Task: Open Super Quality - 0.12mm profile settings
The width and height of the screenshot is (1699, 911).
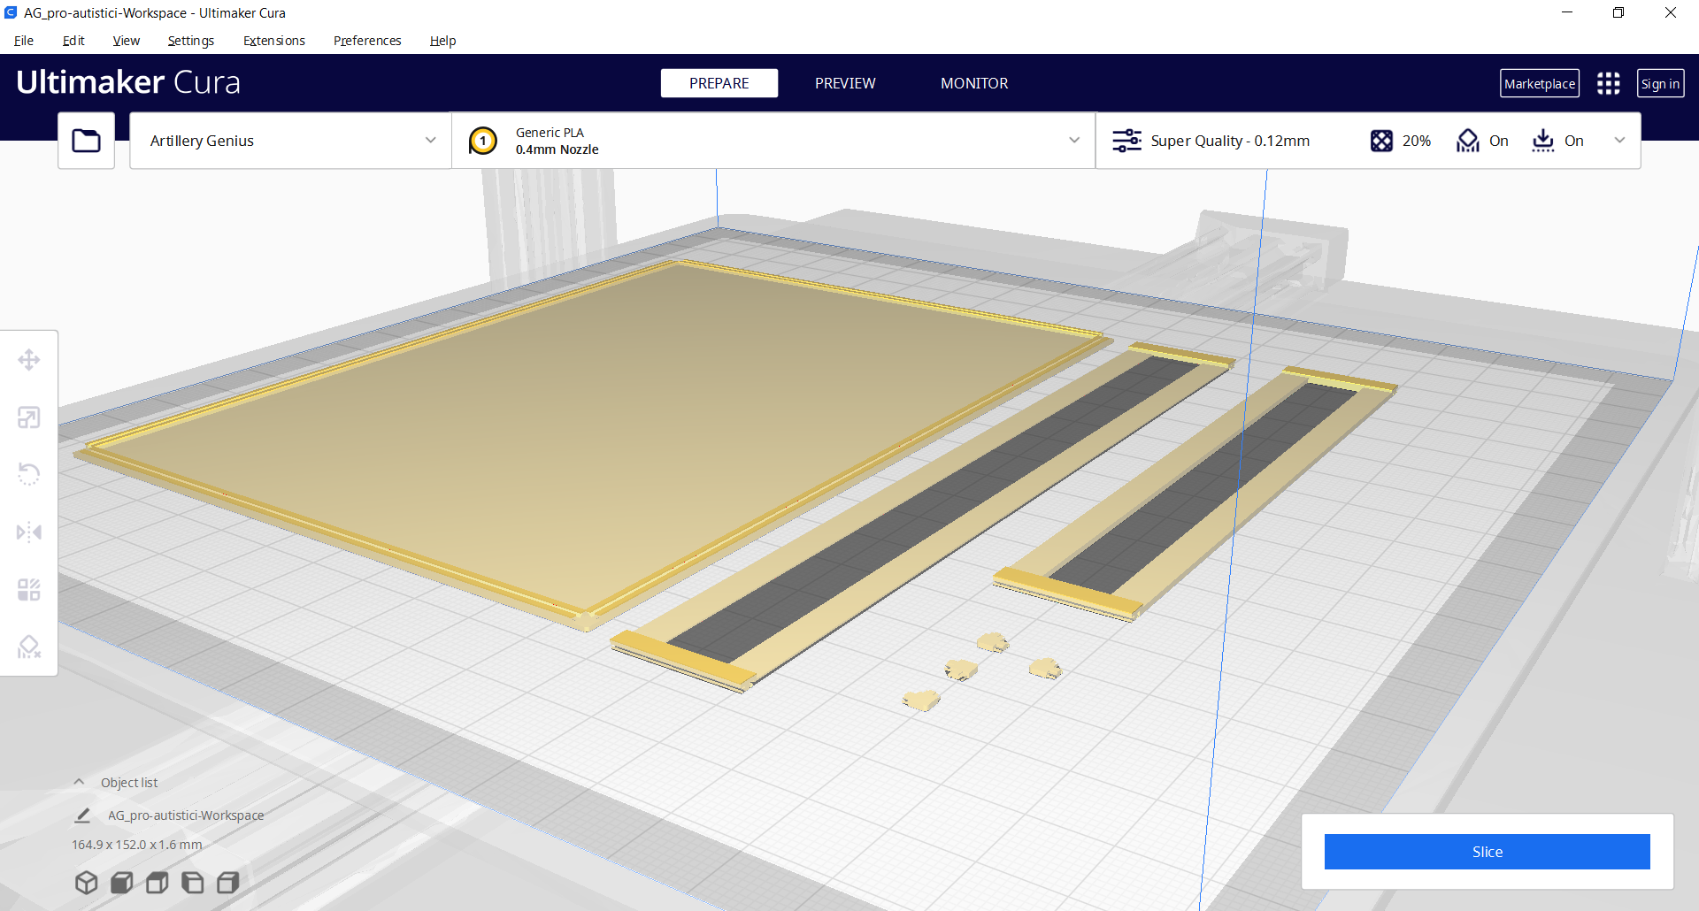Action: click(x=1230, y=141)
